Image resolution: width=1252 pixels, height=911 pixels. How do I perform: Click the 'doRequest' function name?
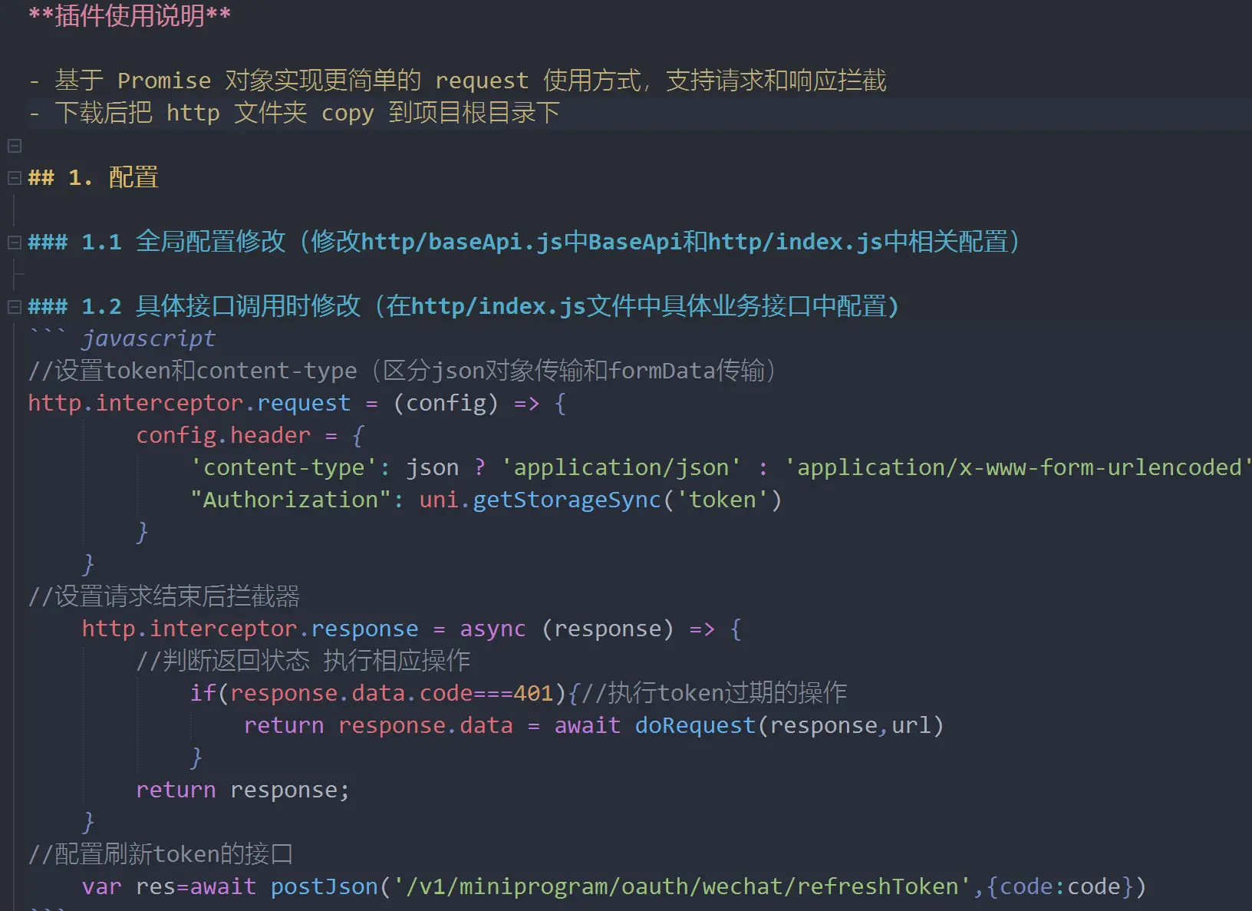[695, 725]
